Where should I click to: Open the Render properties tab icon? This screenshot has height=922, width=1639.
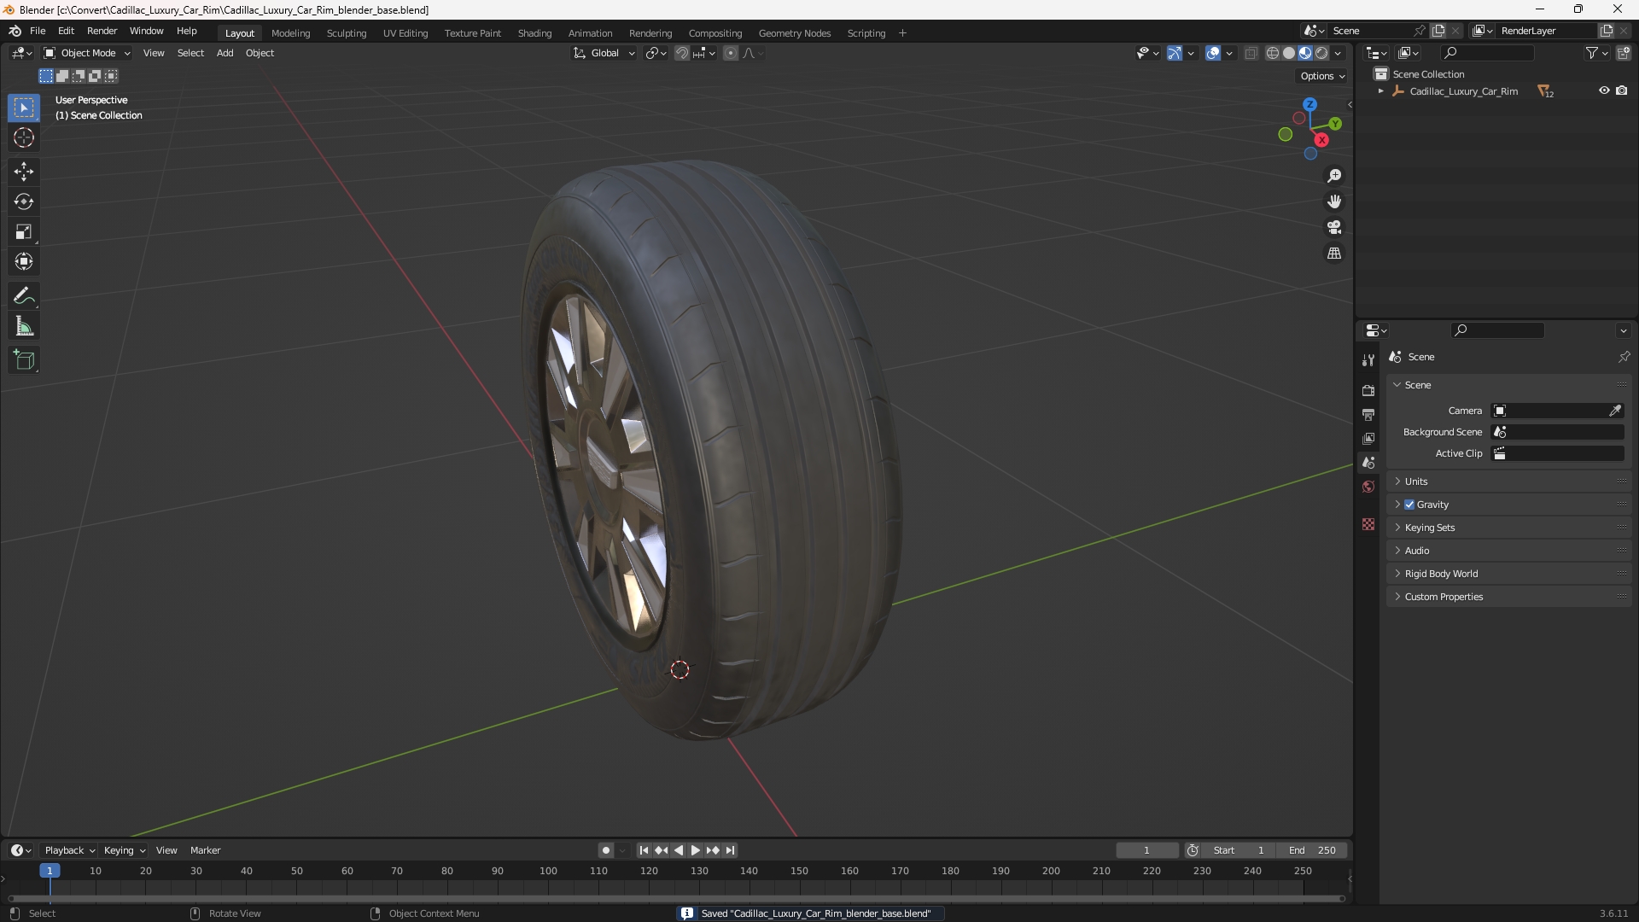point(1368,390)
